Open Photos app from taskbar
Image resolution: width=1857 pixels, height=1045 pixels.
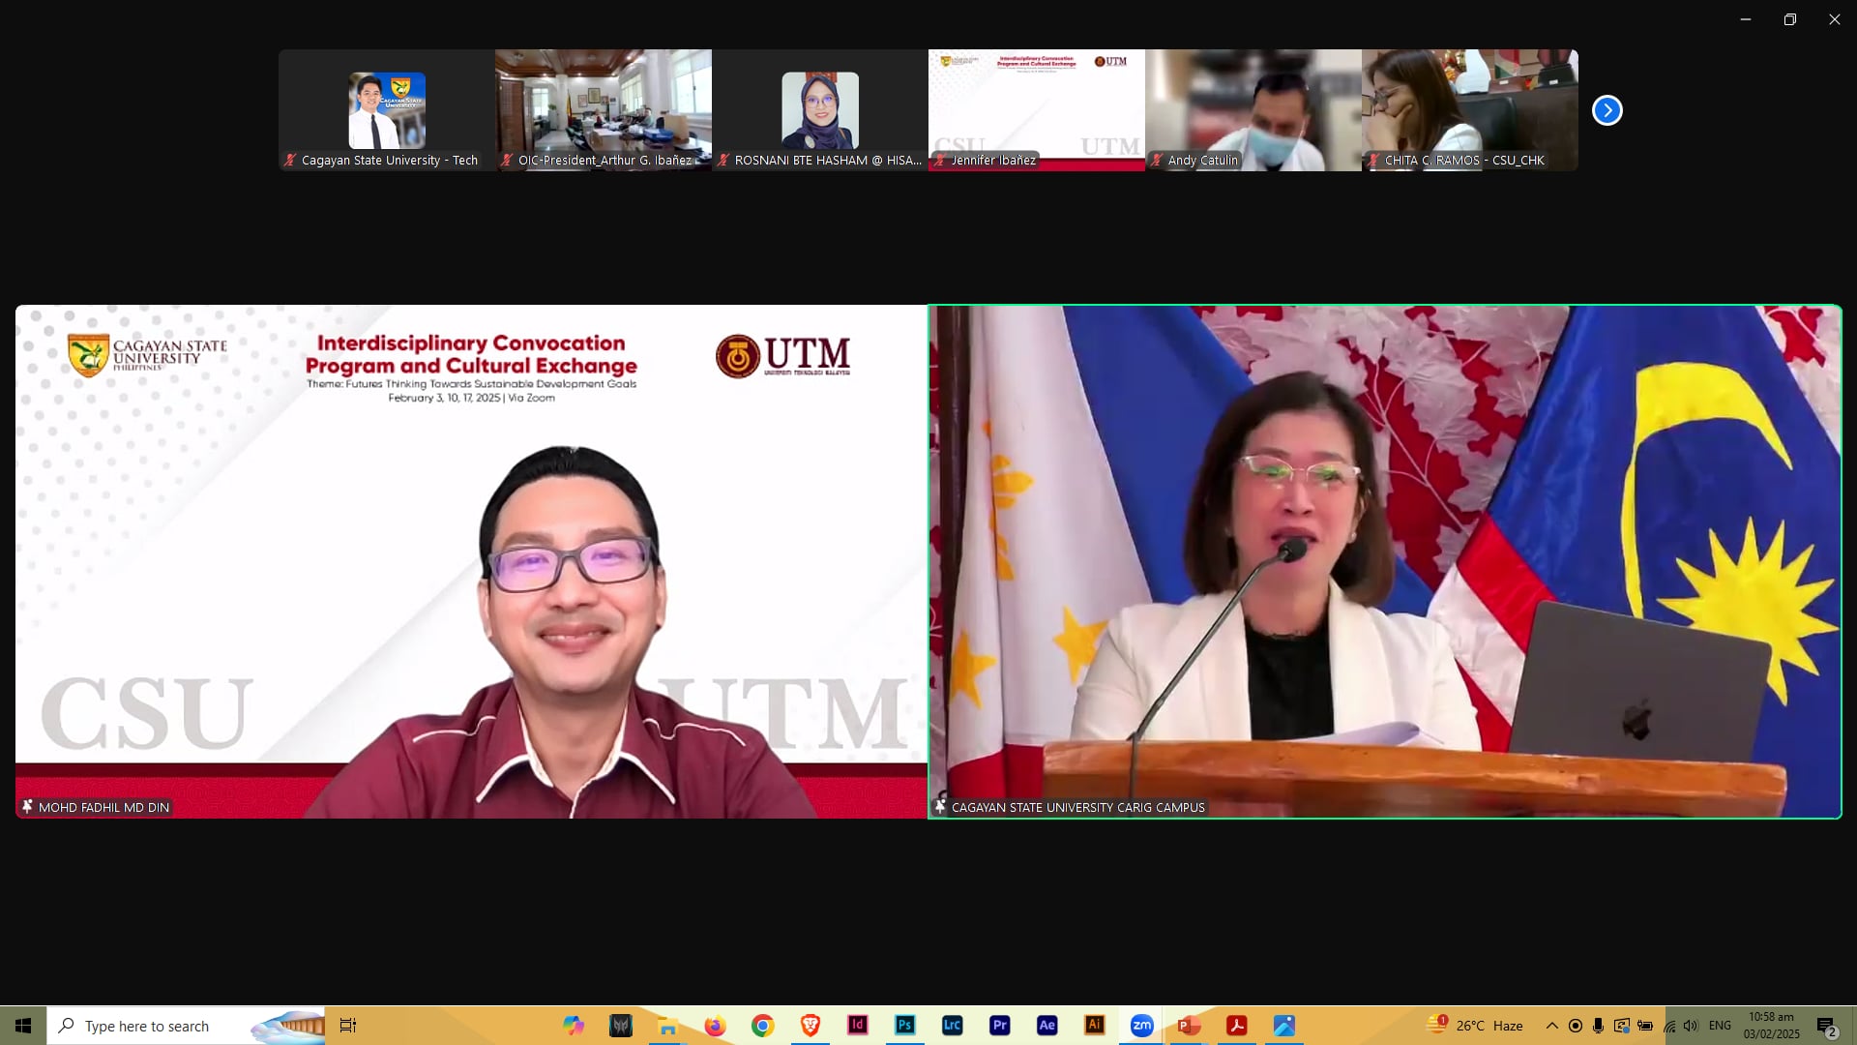tap(1283, 1026)
